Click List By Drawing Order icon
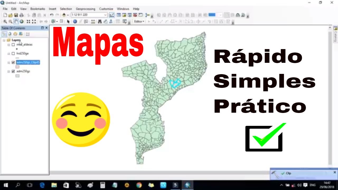The height and width of the screenshot is (190, 338). coord(4,34)
